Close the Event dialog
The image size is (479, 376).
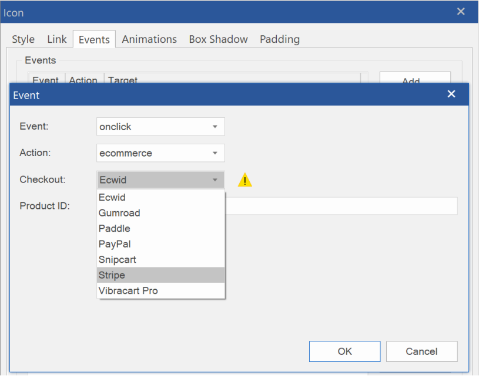click(451, 94)
